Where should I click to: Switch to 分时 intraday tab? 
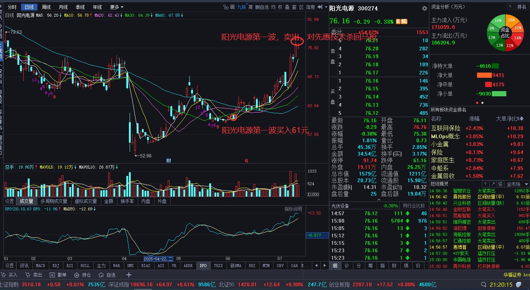12,7
